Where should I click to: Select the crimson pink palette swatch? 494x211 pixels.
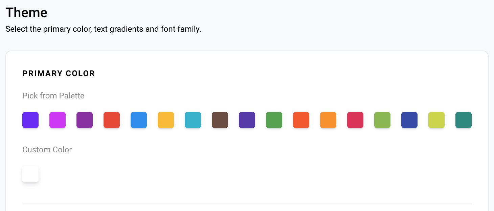click(355, 120)
